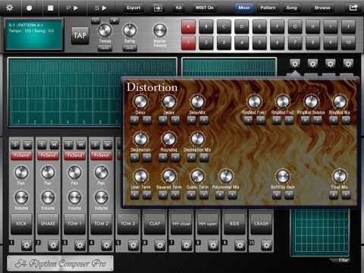Image resolution: width=364 pixels, height=273 pixels.
Task: Toggle the Swing lock button
Action: (x=130, y=48)
